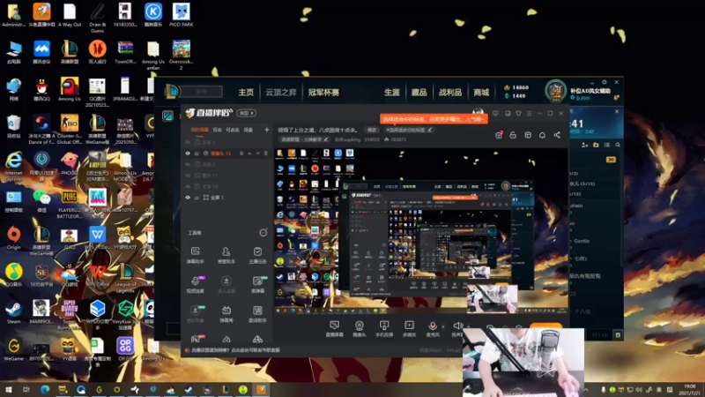The image size is (705, 397).
Task: Open 商城 store tab in League client
Action: pos(481,93)
